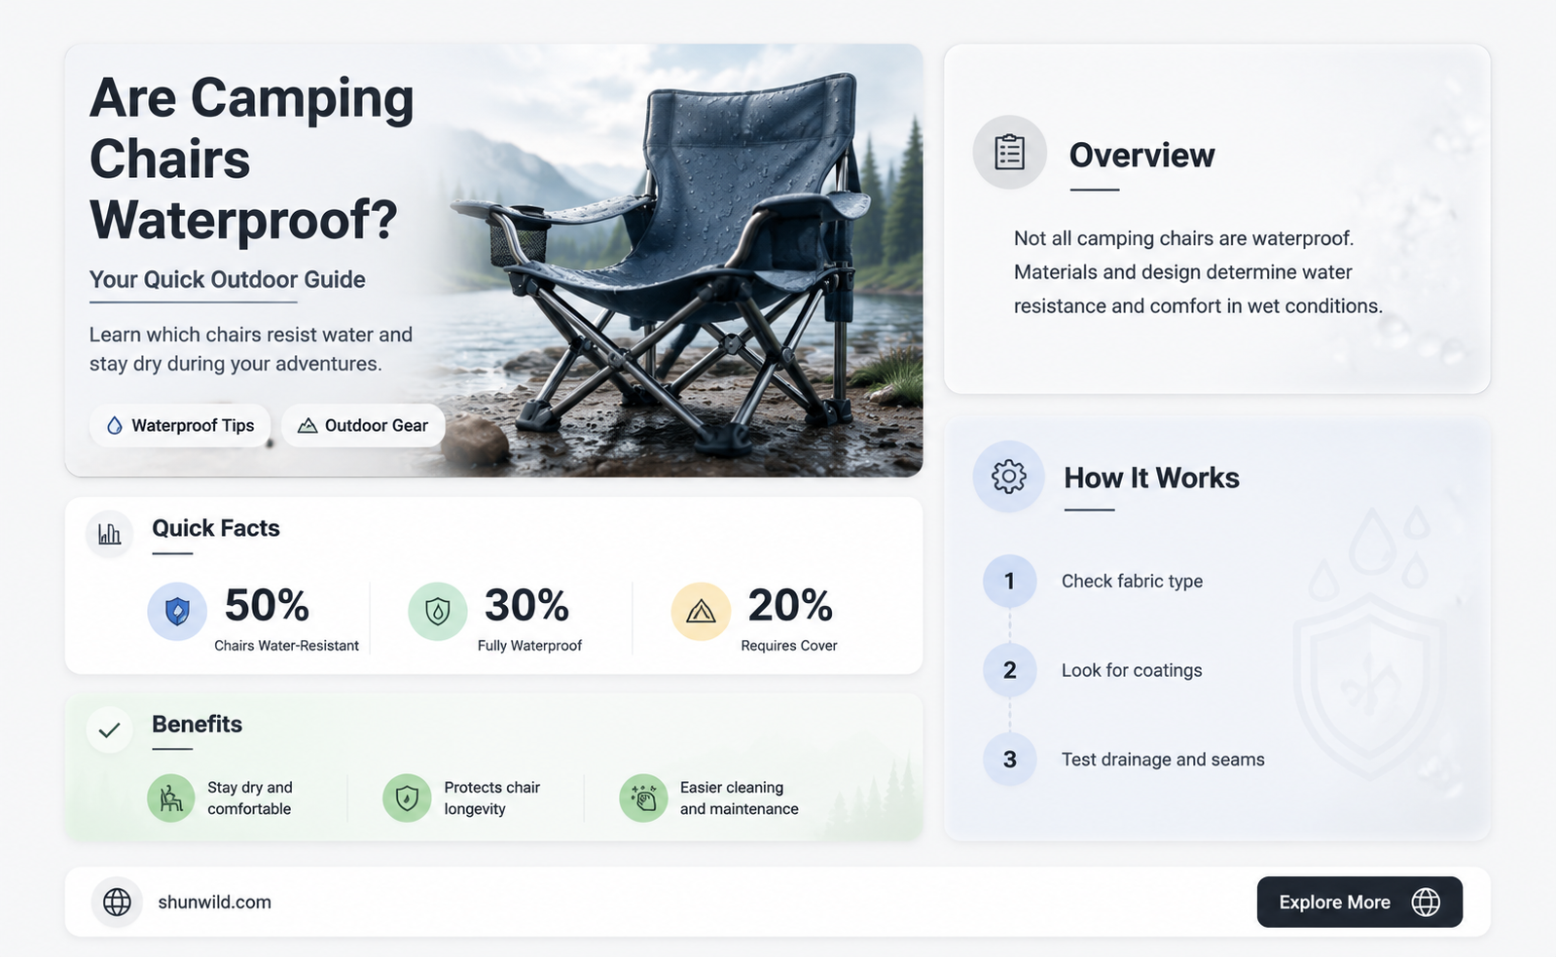Click the Easier cleaning icon
Viewport: 1556px width, 957px height.
tap(643, 798)
